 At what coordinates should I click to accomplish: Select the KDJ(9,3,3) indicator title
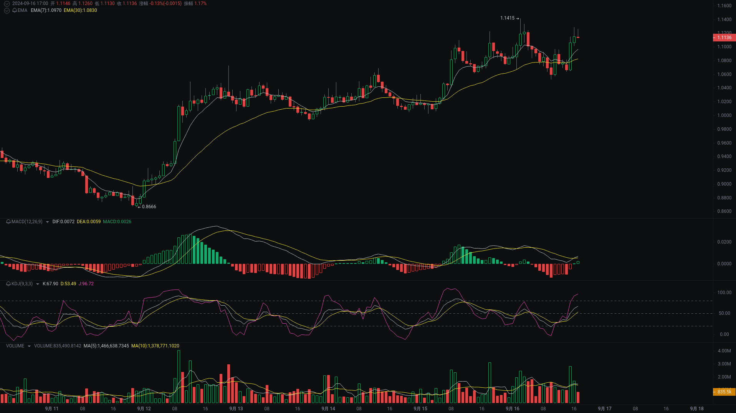coord(21,284)
